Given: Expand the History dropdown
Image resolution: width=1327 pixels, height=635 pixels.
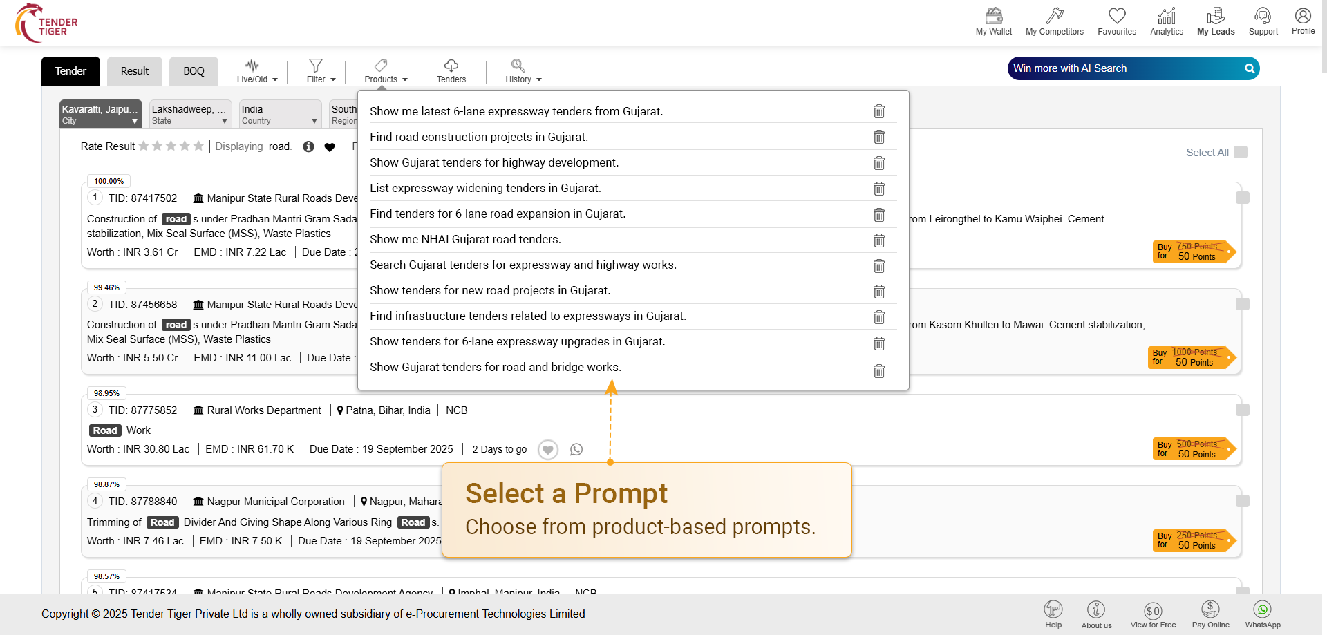Looking at the screenshot, I should tap(523, 70).
